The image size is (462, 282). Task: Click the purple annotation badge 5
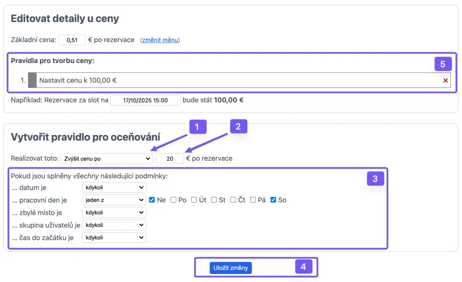pos(443,63)
